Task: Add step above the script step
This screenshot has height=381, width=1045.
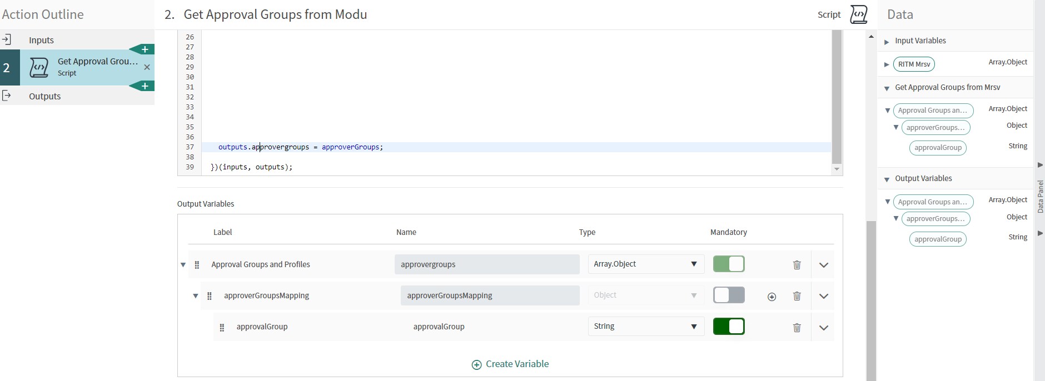Action: (x=145, y=49)
